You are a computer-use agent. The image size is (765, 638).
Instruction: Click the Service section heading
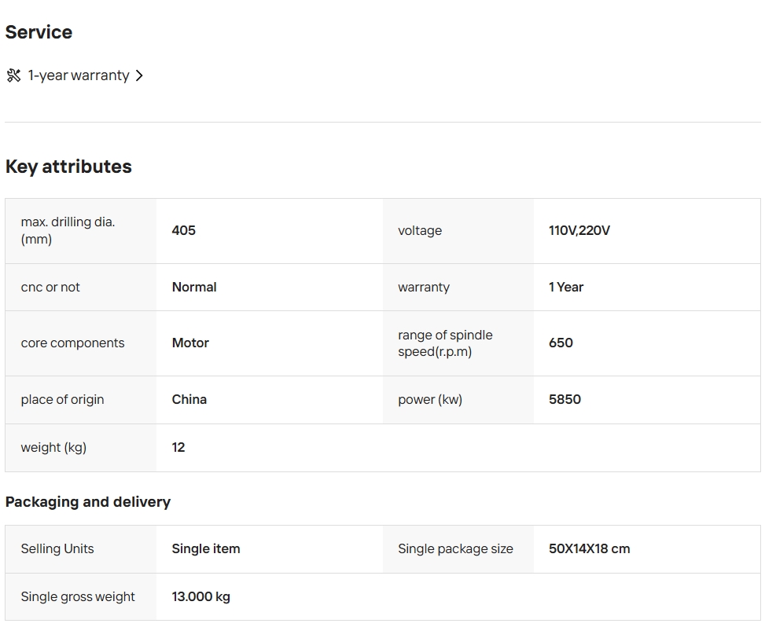[39, 32]
